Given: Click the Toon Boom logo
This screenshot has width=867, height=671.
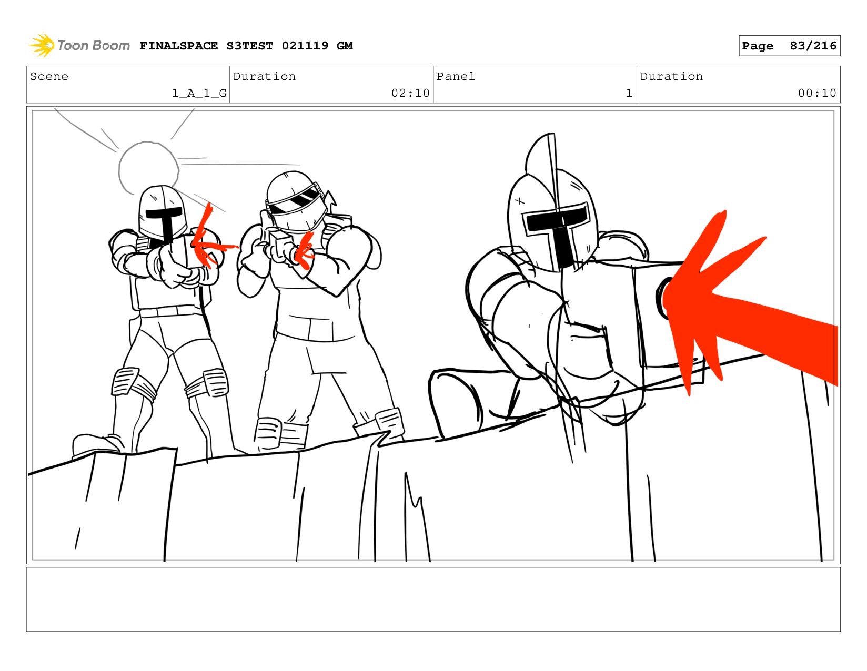Looking at the screenshot, I should point(79,46).
